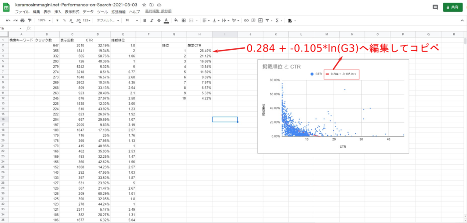This screenshot has width=467, height=223.
Task: Click the Insert link icon
Action: click(x=247, y=21)
